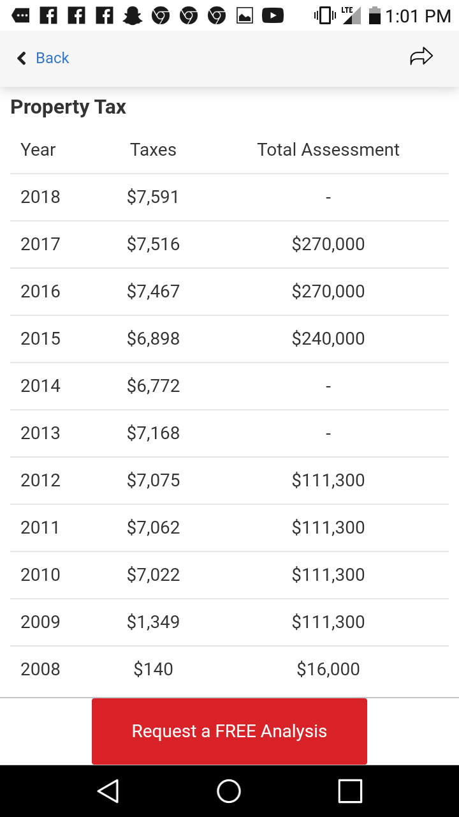The image size is (459, 817).
Task: Tap the $16,000 assessment for 2008
Action: 328,670
